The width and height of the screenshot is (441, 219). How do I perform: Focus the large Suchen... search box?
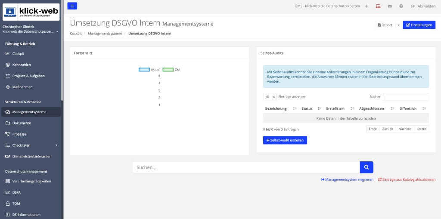click(246, 167)
